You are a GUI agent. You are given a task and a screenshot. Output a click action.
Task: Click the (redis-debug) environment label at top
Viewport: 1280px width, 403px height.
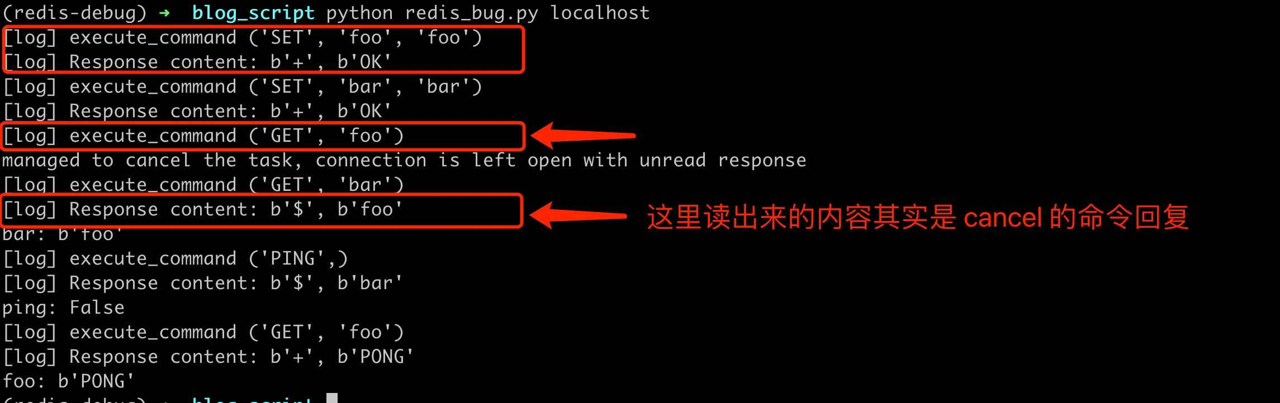[74, 13]
